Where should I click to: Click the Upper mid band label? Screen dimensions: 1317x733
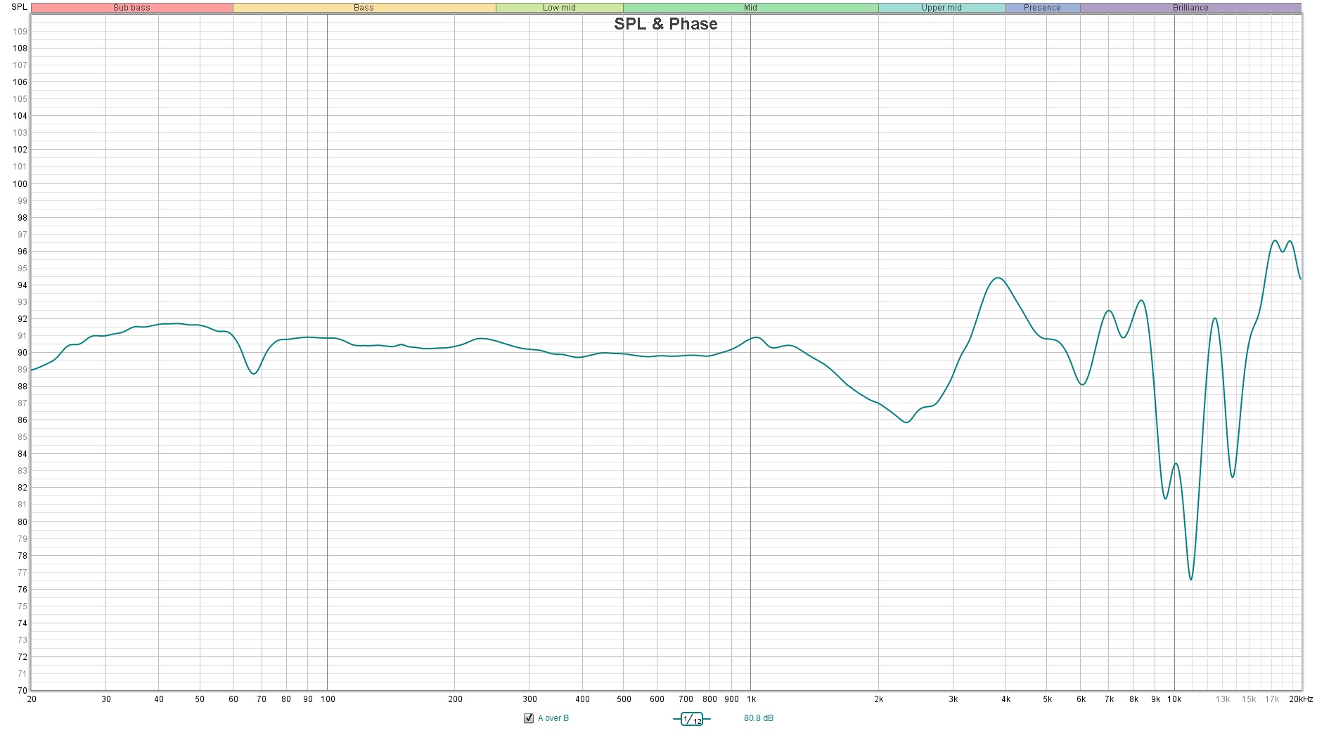(x=942, y=8)
